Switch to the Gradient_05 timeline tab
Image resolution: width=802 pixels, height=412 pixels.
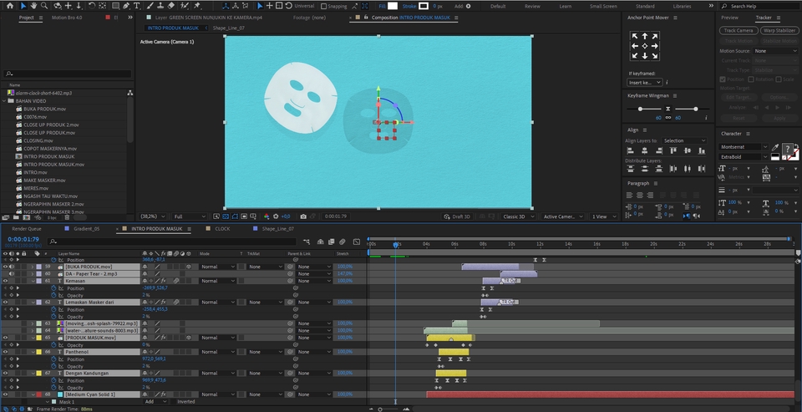[86, 229]
